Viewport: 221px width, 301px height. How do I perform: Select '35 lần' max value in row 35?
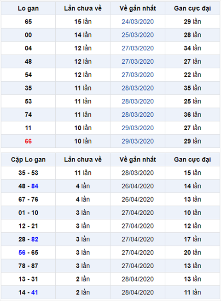[x=192, y=88]
